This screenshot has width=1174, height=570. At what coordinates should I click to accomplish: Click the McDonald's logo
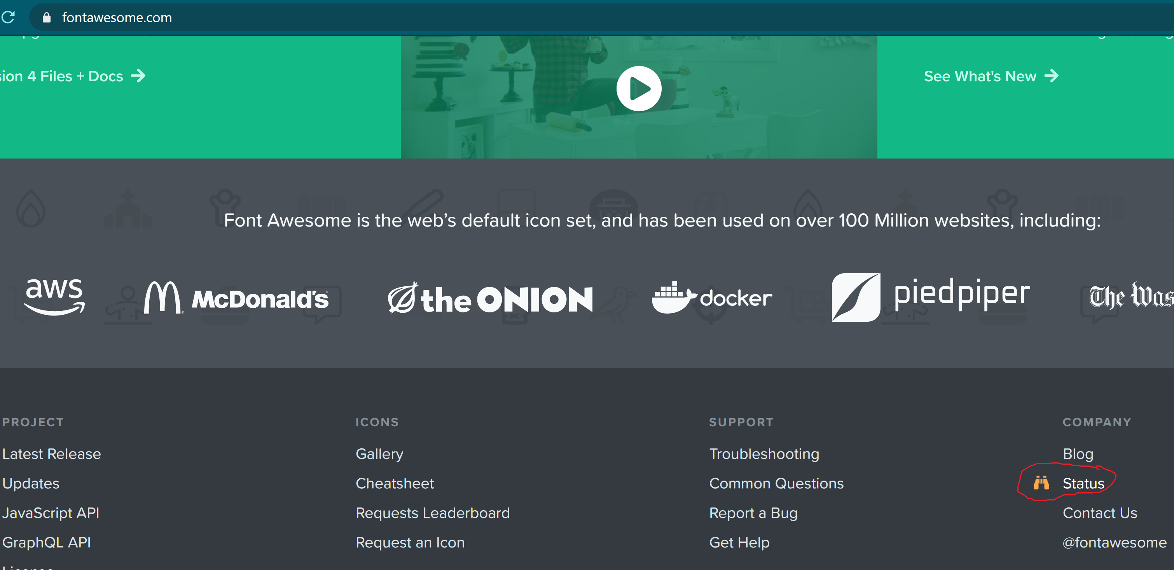pos(236,298)
